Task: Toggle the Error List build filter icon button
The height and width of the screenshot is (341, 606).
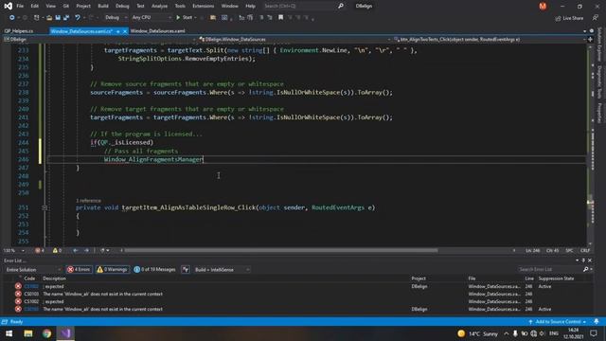Action: [x=186, y=269]
